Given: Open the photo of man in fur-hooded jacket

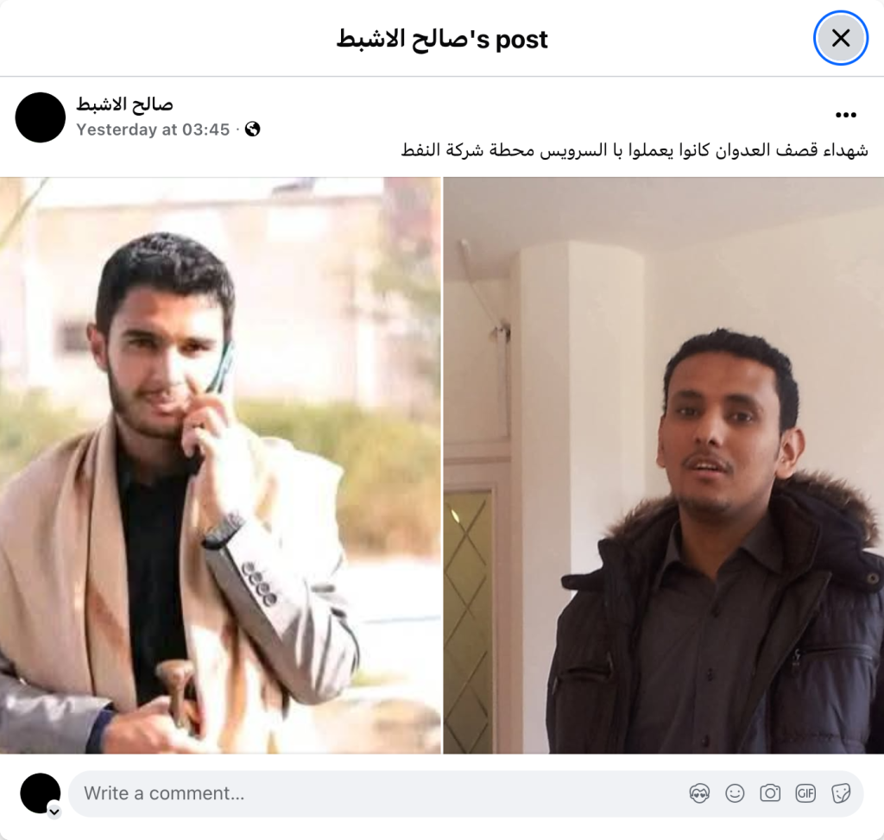Looking at the screenshot, I should tap(664, 465).
